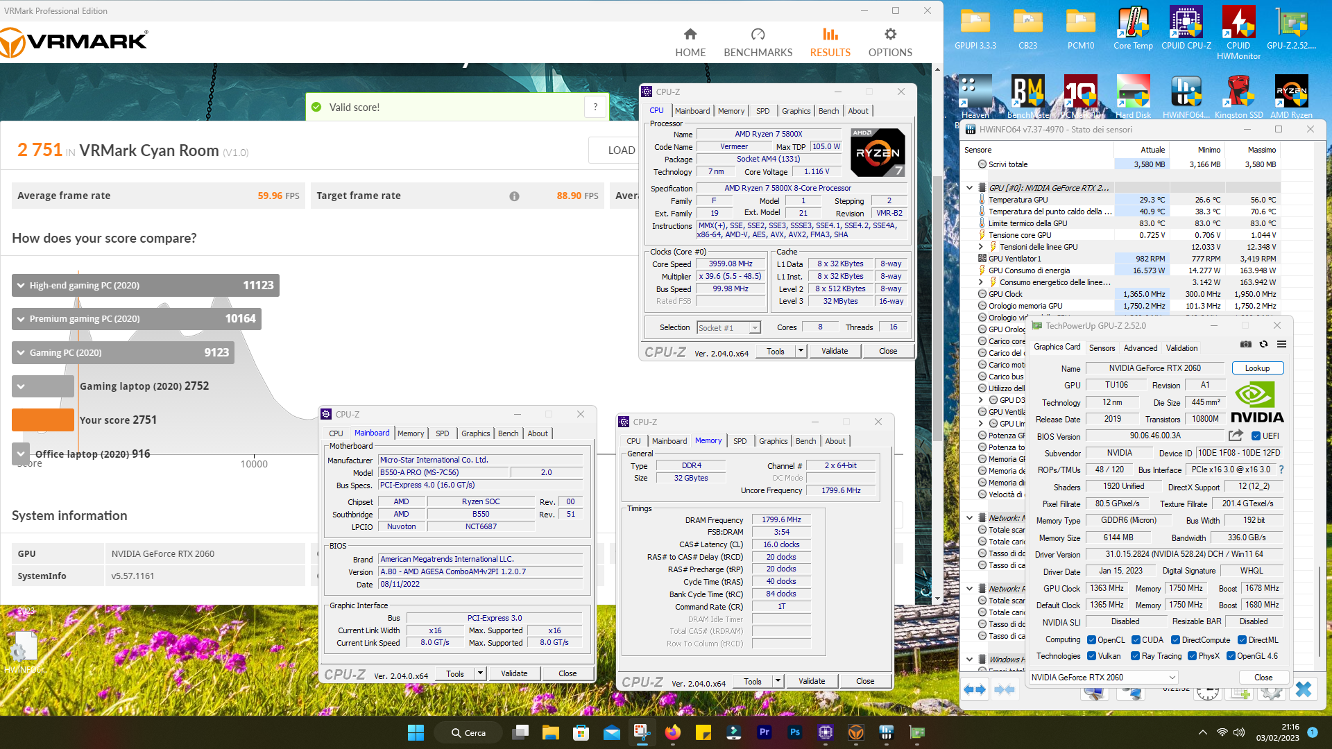Click Wi-Fi icon in system tray
The width and height of the screenshot is (1332, 749).
pyautogui.click(x=1222, y=732)
